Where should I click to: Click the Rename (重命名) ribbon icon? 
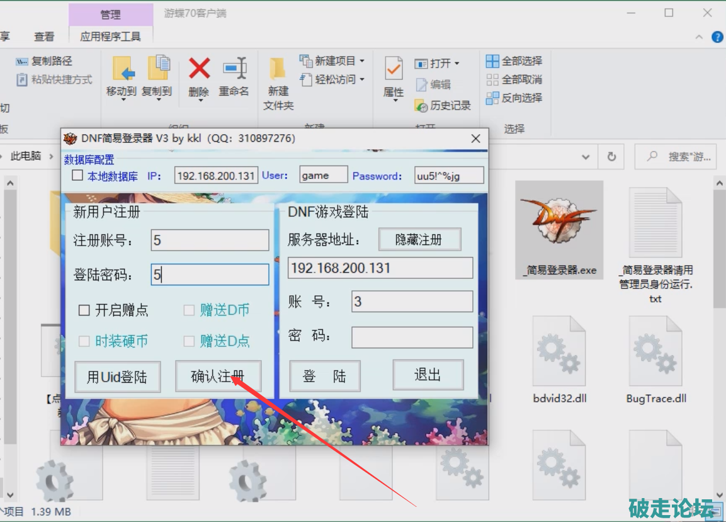234,69
